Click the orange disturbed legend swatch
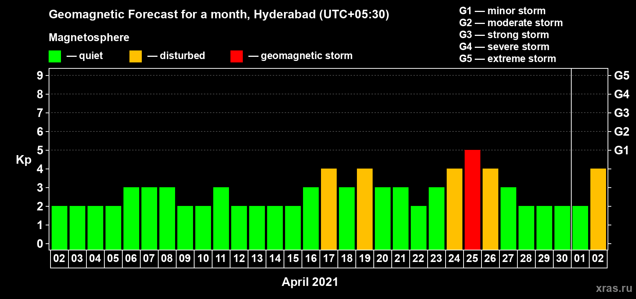 point(135,56)
